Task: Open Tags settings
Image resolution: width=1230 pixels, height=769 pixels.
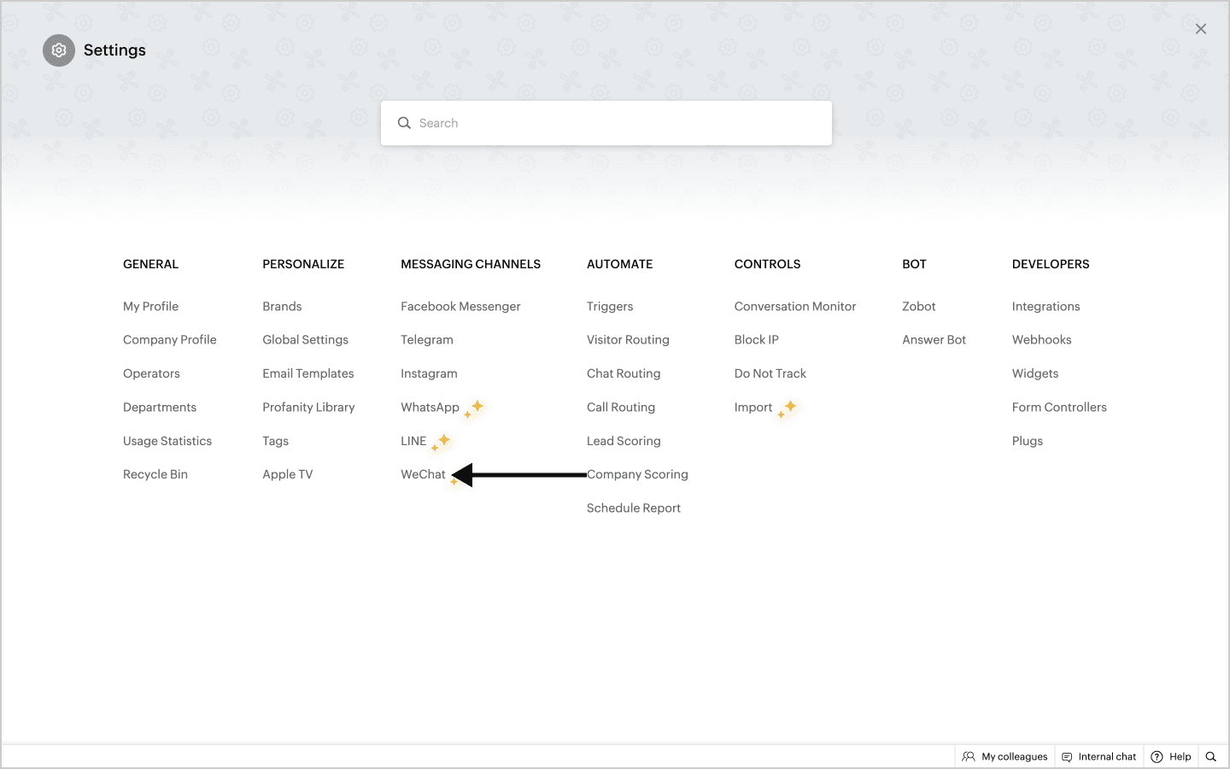Action: (x=275, y=441)
